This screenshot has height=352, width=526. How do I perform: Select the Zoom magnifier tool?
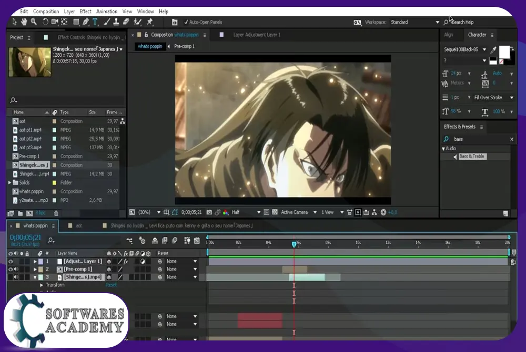click(34, 22)
